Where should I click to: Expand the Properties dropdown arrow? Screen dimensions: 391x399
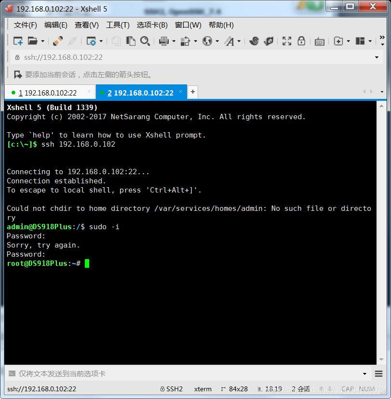coord(101,41)
